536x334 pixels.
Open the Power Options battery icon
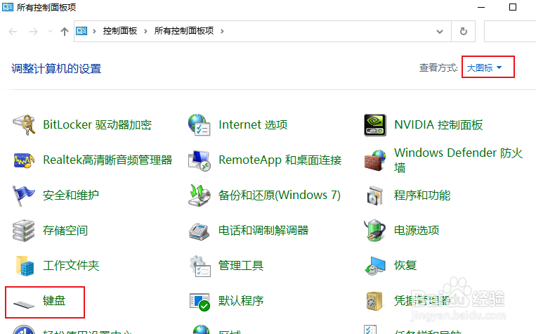[375, 231]
